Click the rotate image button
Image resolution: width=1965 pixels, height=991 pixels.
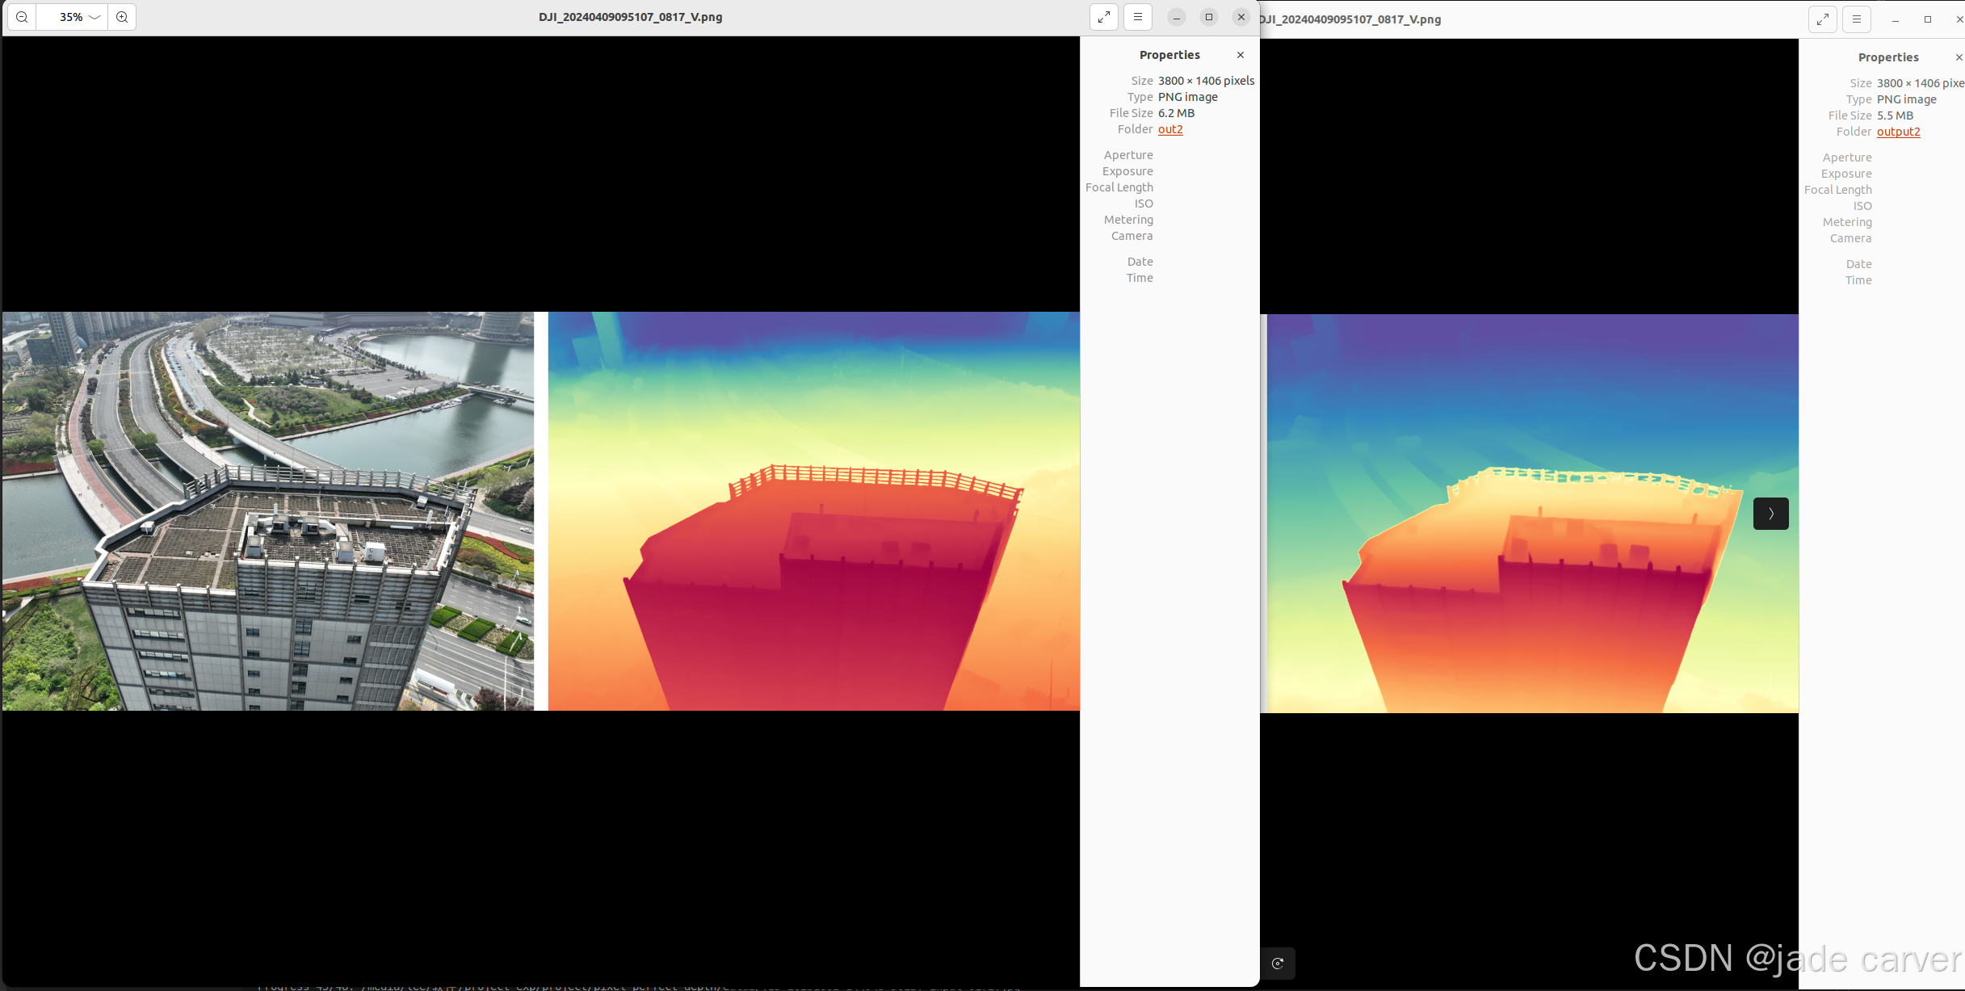point(1278,963)
